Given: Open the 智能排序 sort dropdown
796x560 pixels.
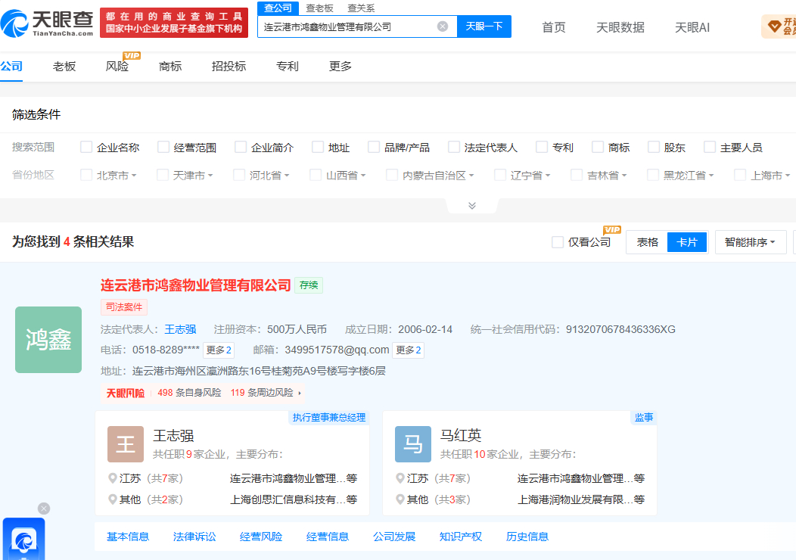Looking at the screenshot, I should (751, 242).
